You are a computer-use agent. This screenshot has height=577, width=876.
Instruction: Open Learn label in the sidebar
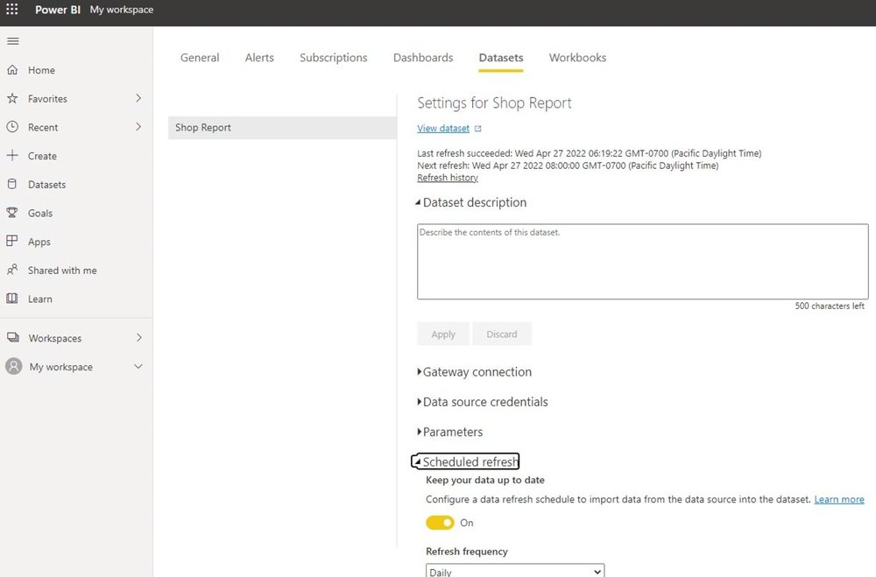point(40,299)
